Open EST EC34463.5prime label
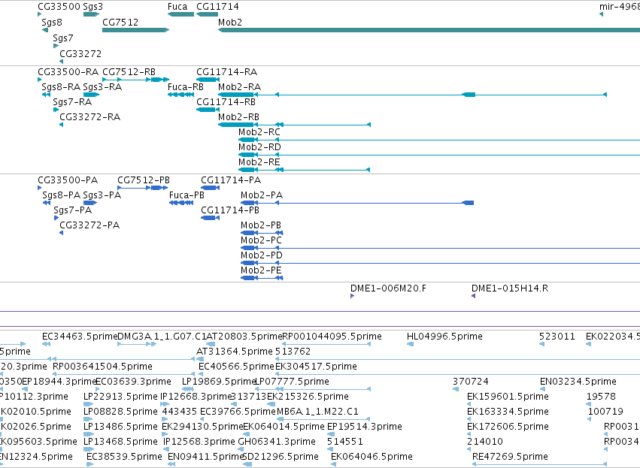This screenshot has width=640, height=468. click(80, 337)
